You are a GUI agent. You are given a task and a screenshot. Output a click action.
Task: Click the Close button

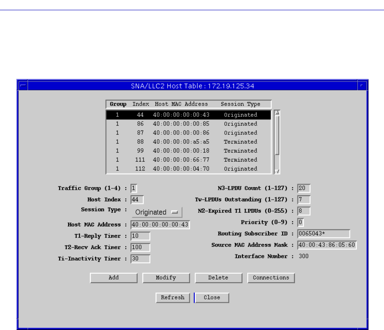click(x=212, y=298)
